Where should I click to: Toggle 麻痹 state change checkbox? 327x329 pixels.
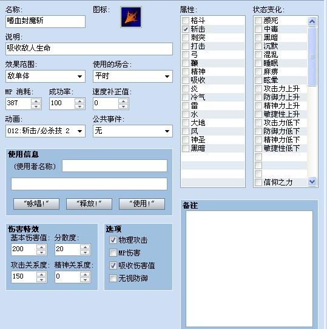click(258, 72)
